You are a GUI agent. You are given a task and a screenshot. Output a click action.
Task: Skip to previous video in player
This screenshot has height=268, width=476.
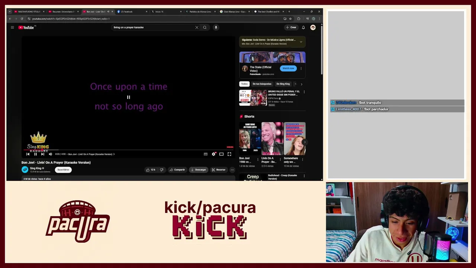tap(28, 154)
